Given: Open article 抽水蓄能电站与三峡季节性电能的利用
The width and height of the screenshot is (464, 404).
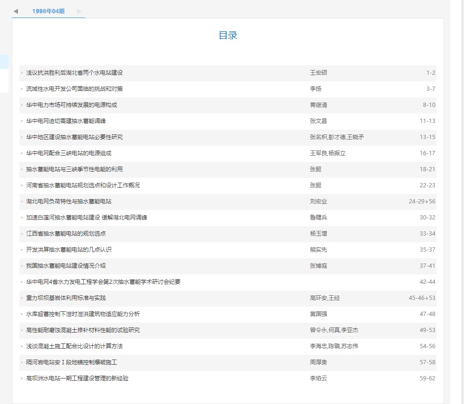Looking at the screenshot, I should coord(74,169).
